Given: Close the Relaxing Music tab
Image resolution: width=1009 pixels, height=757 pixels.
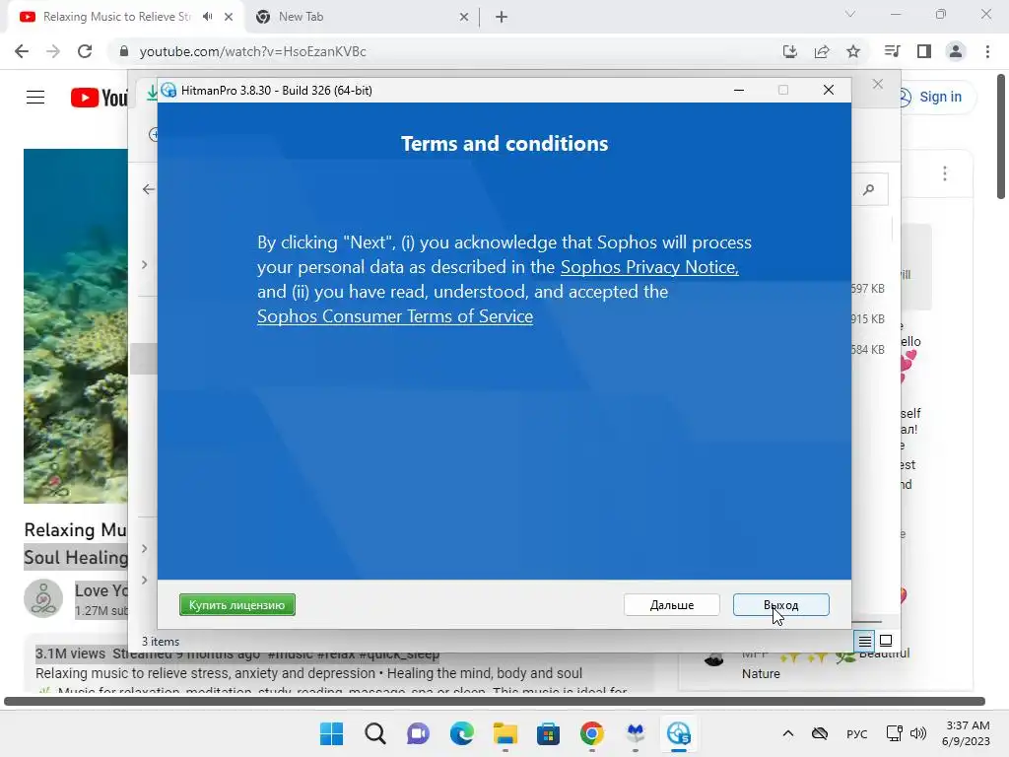Looking at the screenshot, I should click(x=229, y=17).
